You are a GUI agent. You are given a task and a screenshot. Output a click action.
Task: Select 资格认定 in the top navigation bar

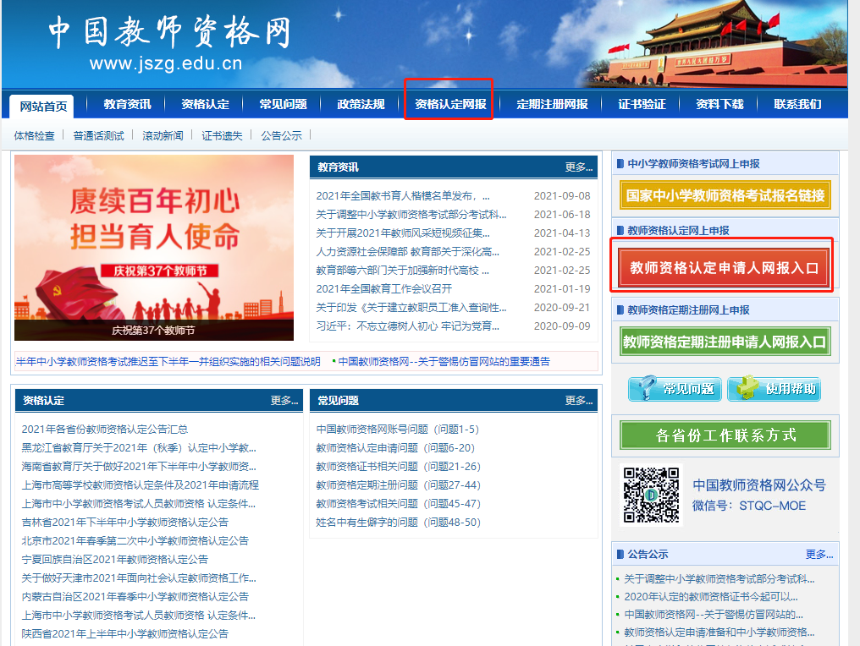click(205, 104)
